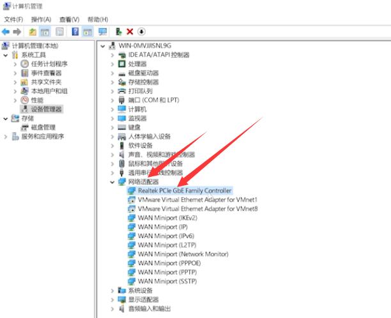
Task: Expand the 性能 node
Action: [x=15, y=100]
